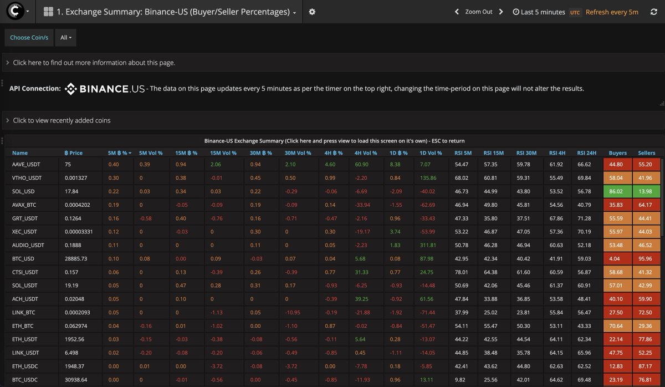
Task: Open the page settings gear
Action: 311,11
